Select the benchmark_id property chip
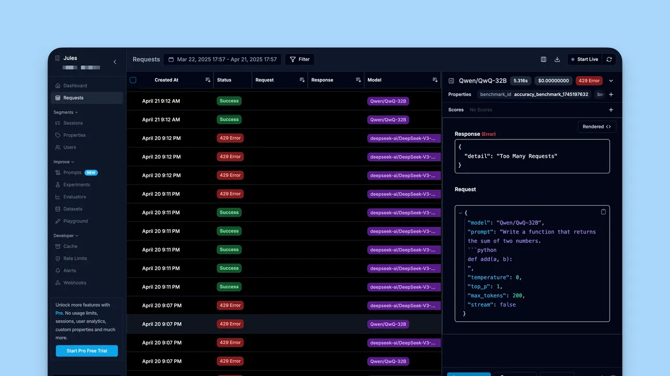This screenshot has width=670, height=376. tap(534, 95)
